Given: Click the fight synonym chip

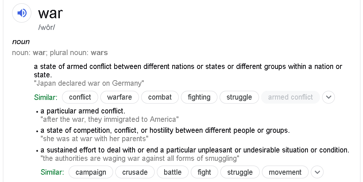Looking at the screenshot, I should pos(204,172).
